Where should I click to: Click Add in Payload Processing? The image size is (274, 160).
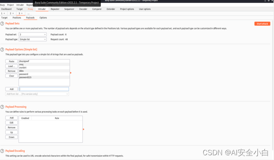click(11, 118)
